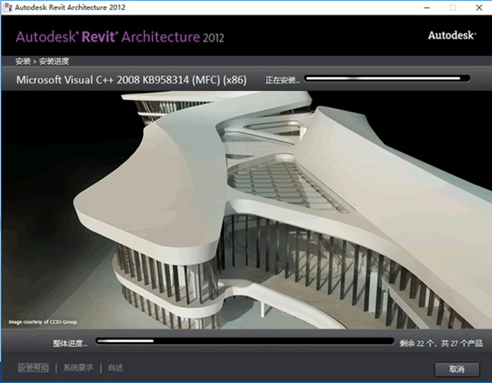Viewport: 492px width, 383px height.
Task: Click the Revit app icon in title bar
Action: click(7, 7)
